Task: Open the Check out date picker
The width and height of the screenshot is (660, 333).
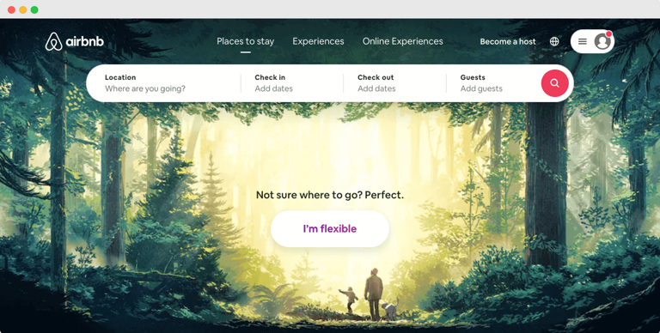Action: [394, 83]
